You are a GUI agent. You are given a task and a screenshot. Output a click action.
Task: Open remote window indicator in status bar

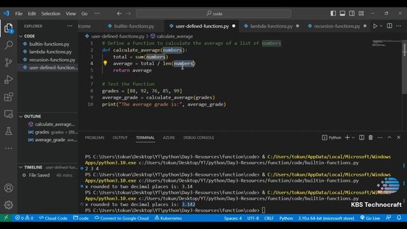tap(6, 218)
